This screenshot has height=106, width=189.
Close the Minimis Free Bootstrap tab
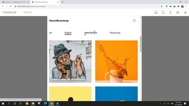pyautogui.click(x=28, y=2)
